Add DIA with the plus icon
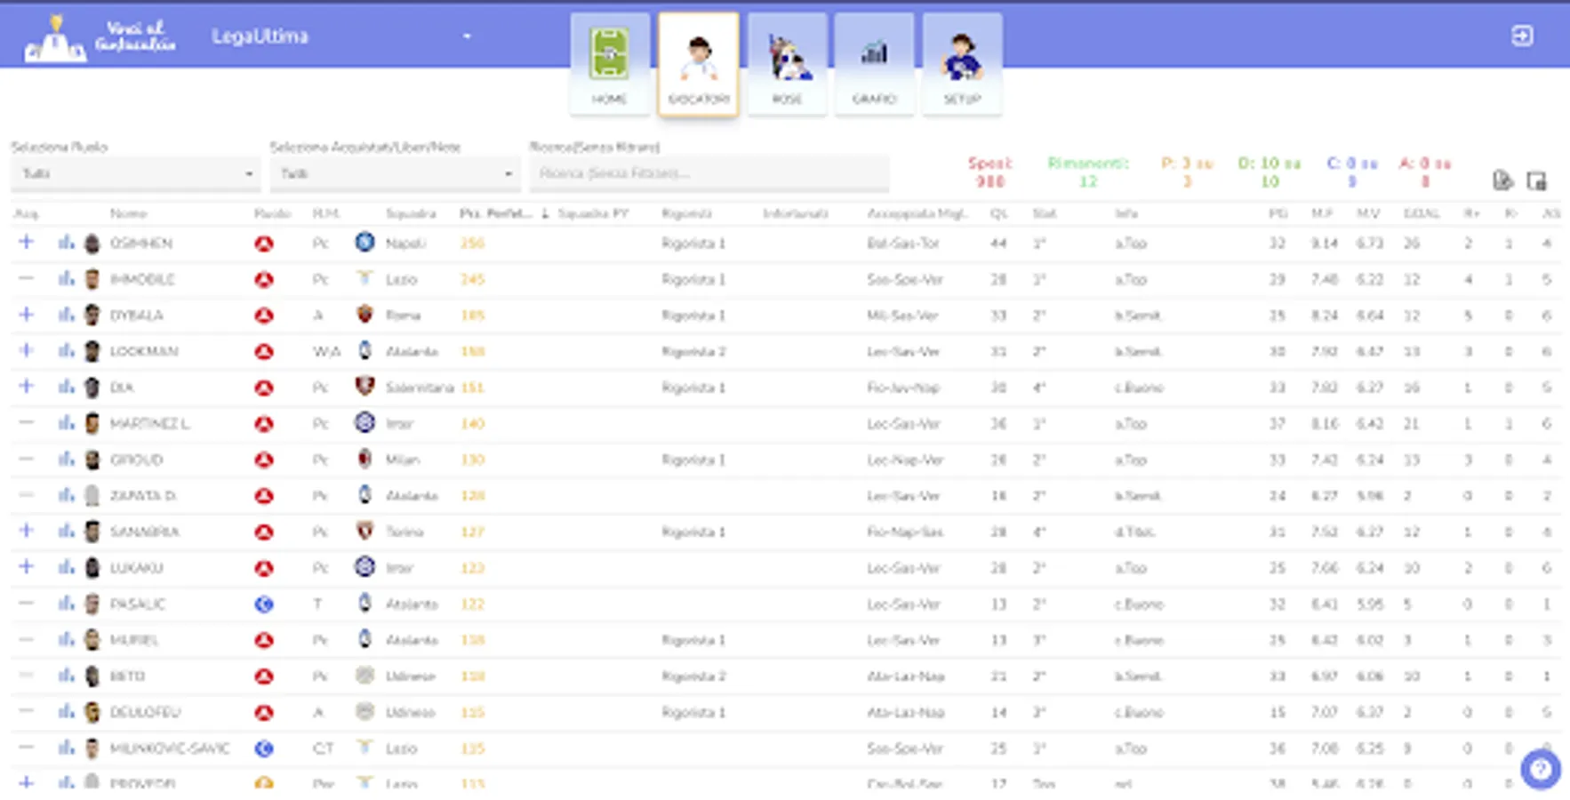The height and width of the screenshot is (800, 1570). 26,387
